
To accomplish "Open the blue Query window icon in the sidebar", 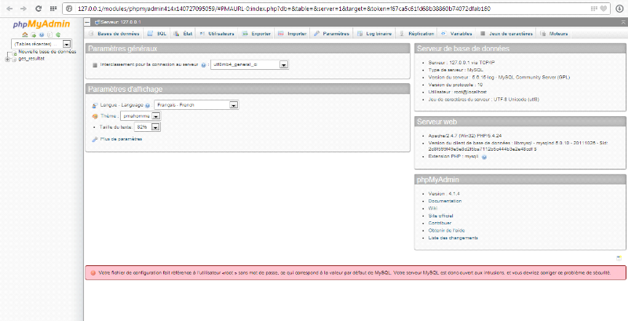I will 42,35.
